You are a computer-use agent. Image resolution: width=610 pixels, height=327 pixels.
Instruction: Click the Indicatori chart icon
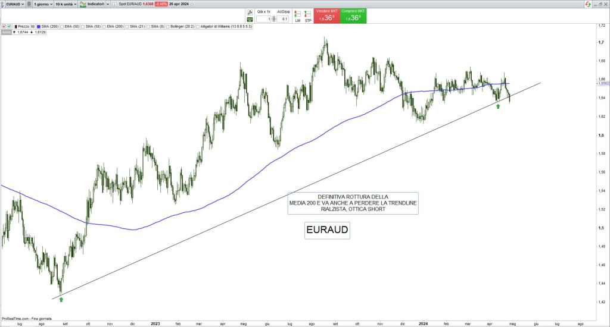83,4
